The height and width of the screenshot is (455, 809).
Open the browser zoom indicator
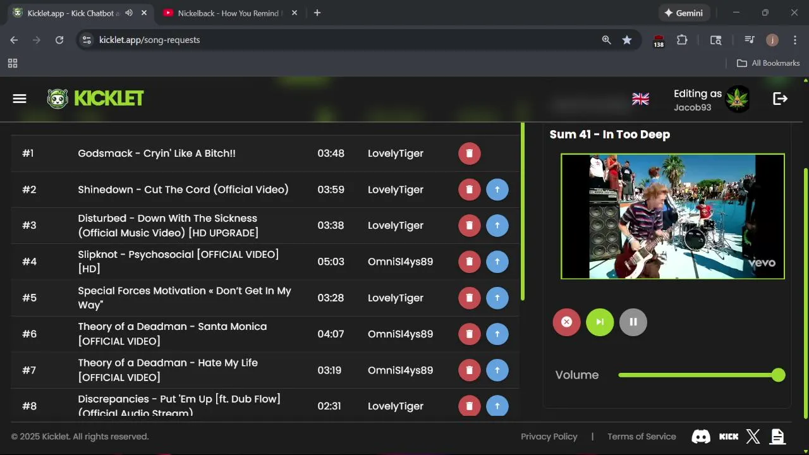tap(606, 40)
